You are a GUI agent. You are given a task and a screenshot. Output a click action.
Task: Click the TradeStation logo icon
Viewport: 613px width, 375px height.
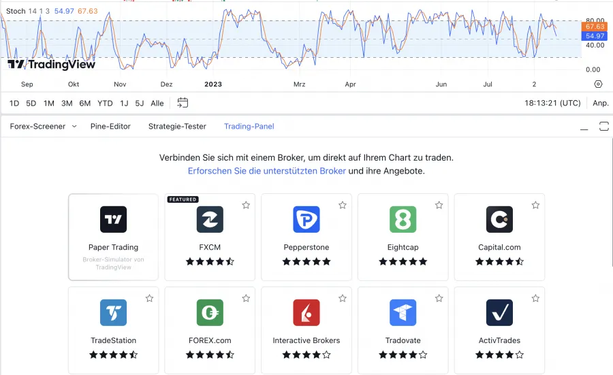click(x=113, y=312)
